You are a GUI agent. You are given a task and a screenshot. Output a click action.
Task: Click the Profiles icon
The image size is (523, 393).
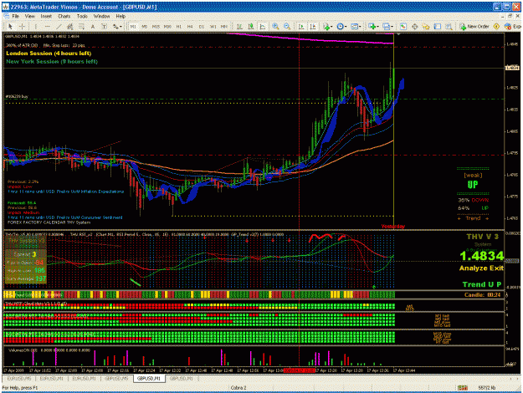click(387, 27)
